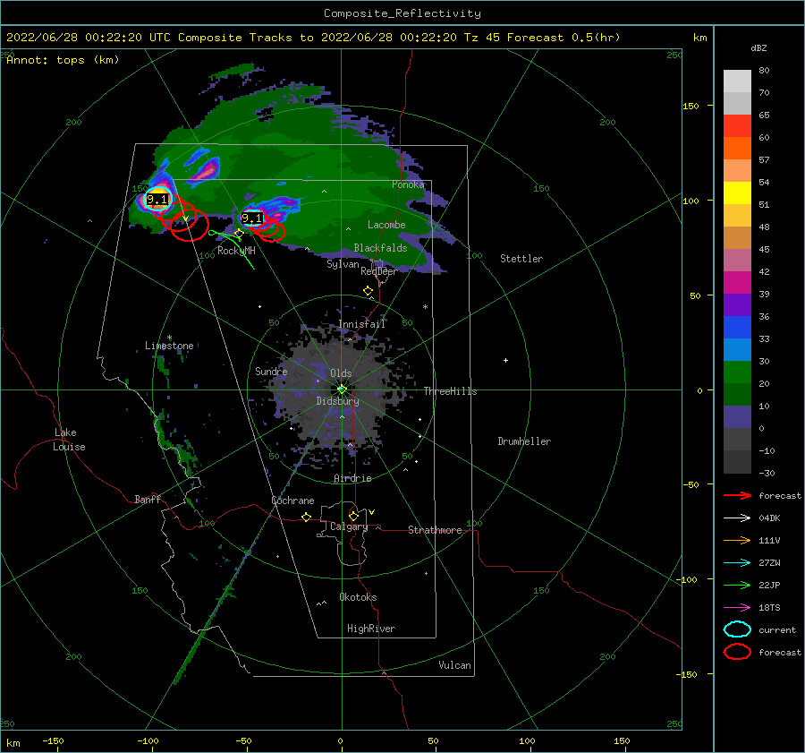Click the RockyMH label
This screenshot has width=805, height=753.
[236, 251]
